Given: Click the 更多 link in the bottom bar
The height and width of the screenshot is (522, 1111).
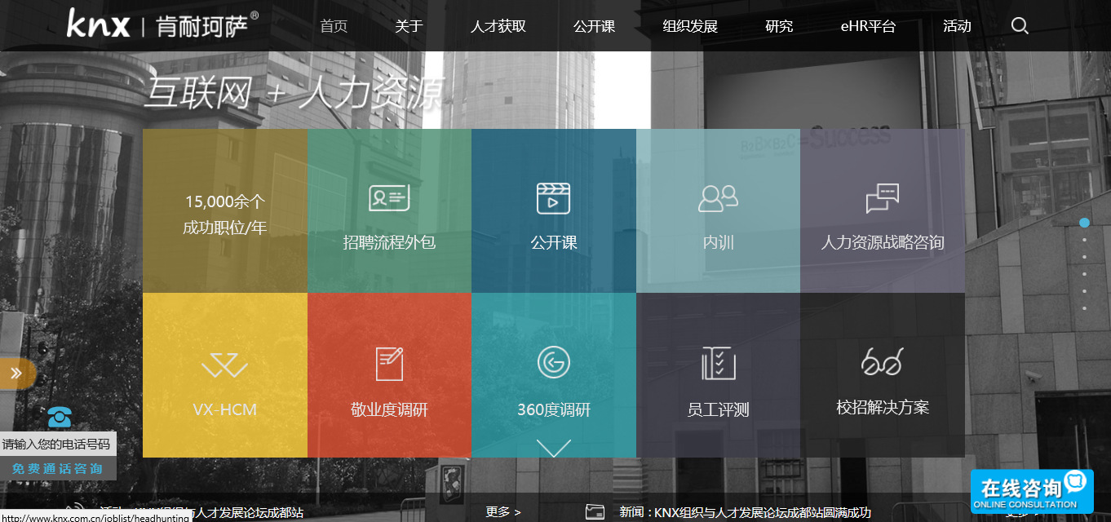Looking at the screenshot, I should click(x=502, y=512).
